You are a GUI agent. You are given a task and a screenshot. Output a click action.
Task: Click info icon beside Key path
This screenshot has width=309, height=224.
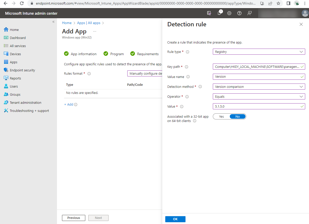click(x=187, y=67)
